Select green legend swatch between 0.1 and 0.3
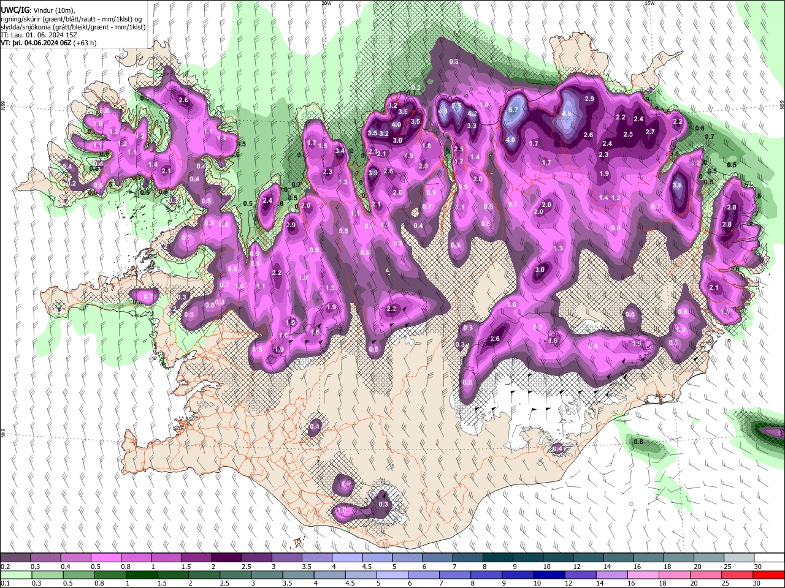This screenshot has width=785, height=588. pos(16,575)
